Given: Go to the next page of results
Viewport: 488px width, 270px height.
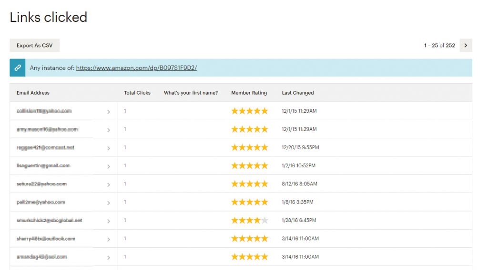Looking at the screenshot, I should click(x=466, y=46).
